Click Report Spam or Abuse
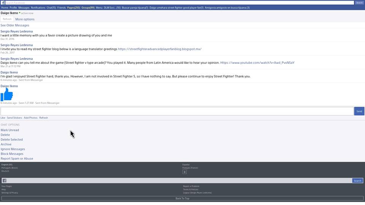The height and width of the screenshot is (205, 365). click(17, 159)
